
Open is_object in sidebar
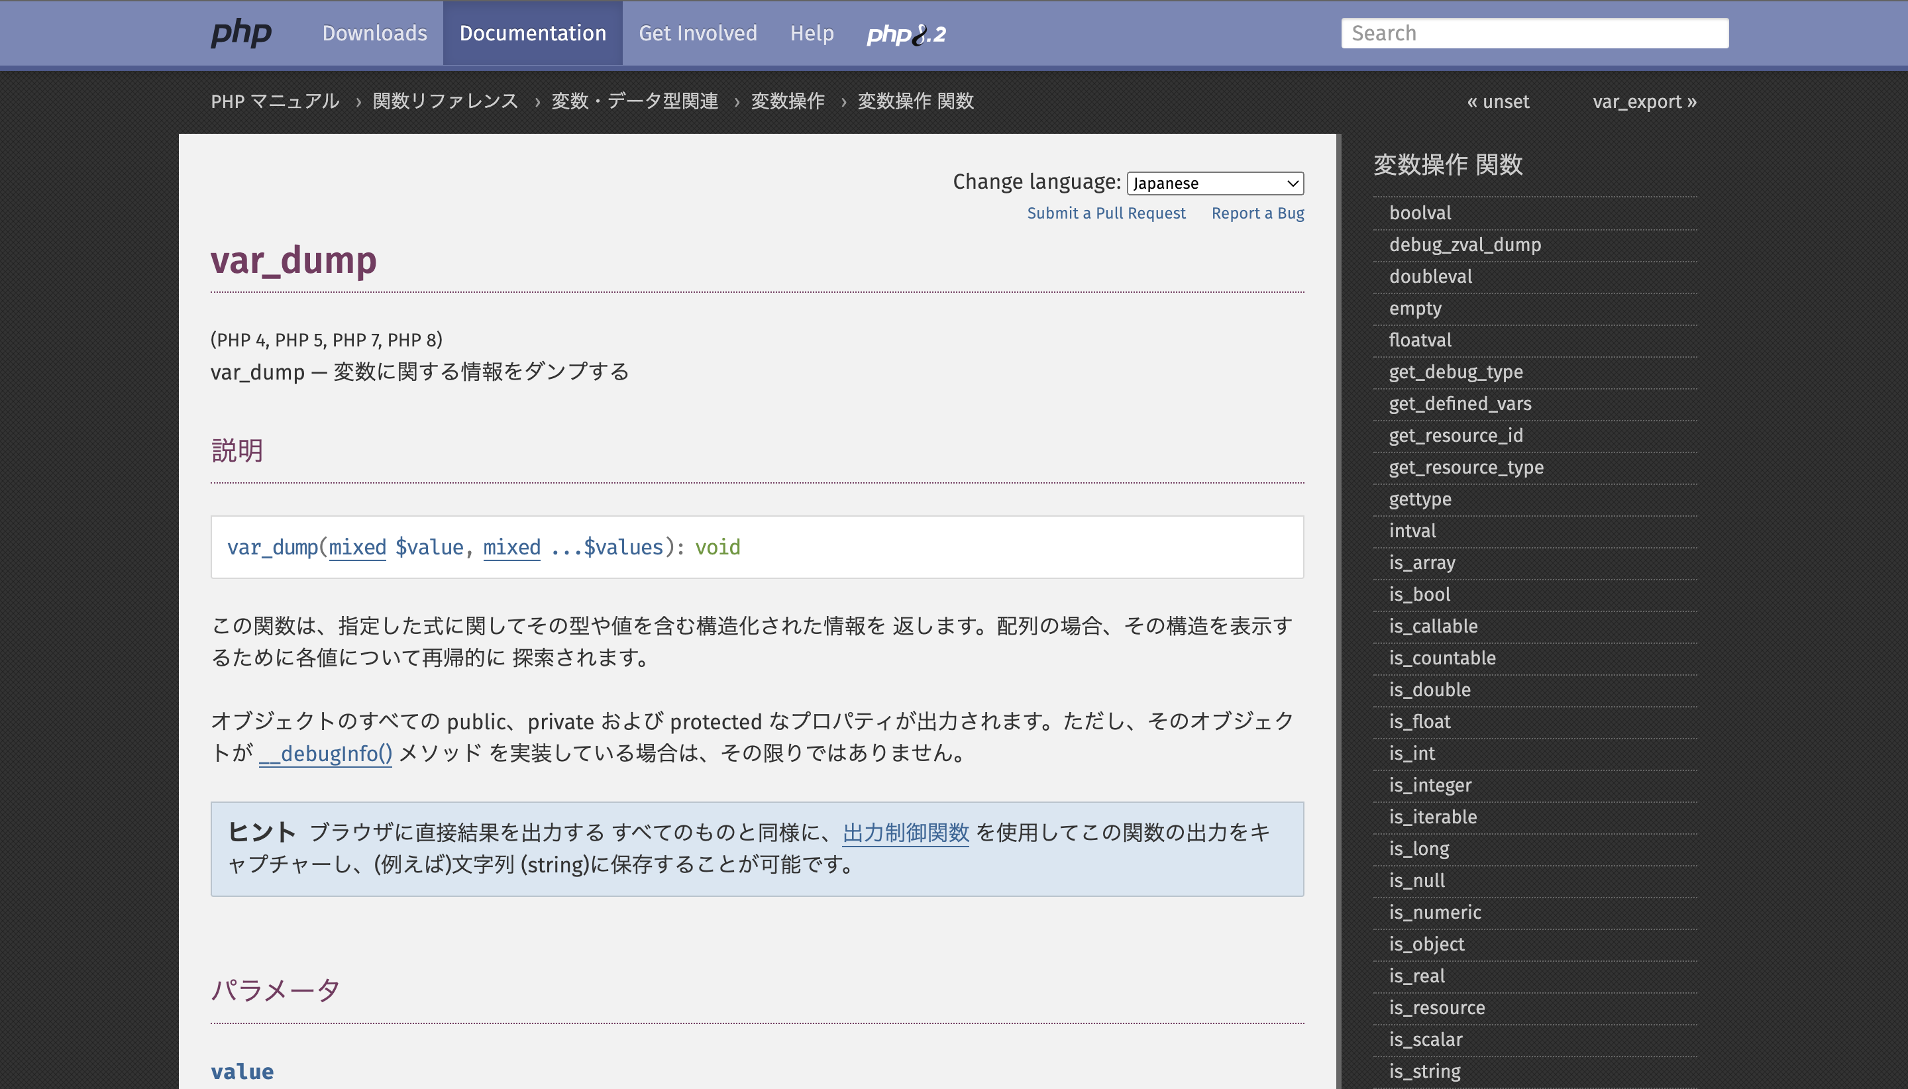click(x=1426, y=944)
